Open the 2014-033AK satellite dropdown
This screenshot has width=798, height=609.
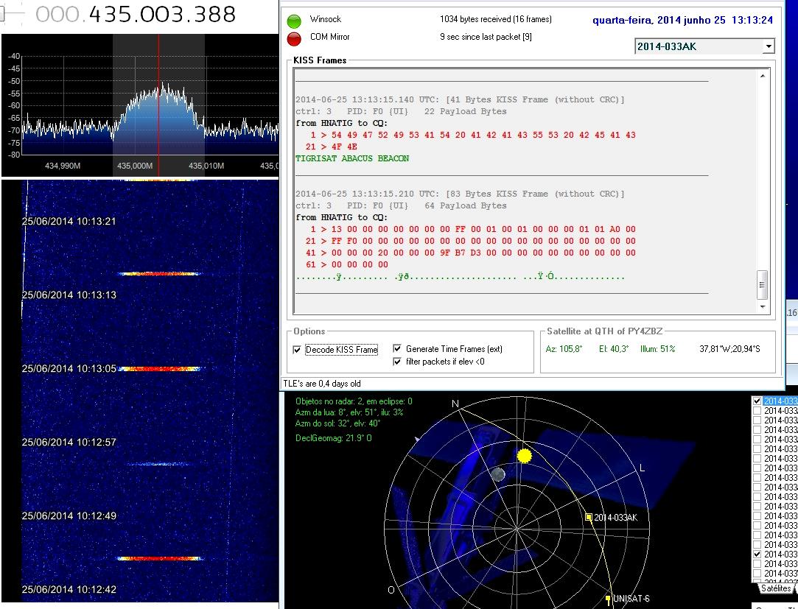tap(769, 46)
